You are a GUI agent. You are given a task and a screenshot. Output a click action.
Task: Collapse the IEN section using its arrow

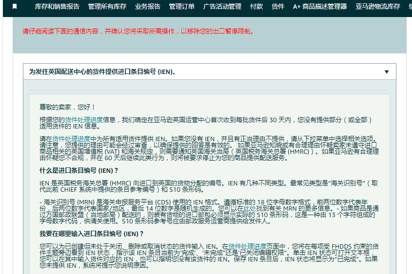pyautogui.click(x=387, y=72)
